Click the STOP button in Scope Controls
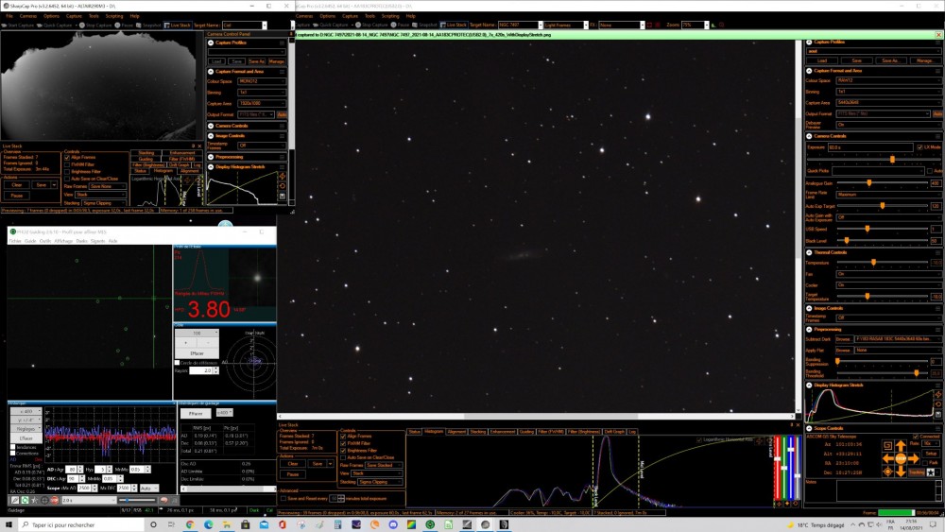 point(901,458)
